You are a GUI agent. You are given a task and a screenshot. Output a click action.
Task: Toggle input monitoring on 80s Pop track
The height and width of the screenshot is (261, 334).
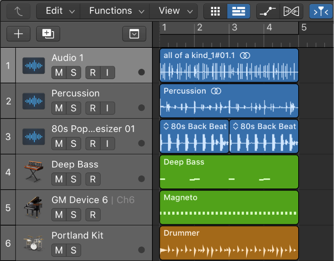click(x=107, y=144)
